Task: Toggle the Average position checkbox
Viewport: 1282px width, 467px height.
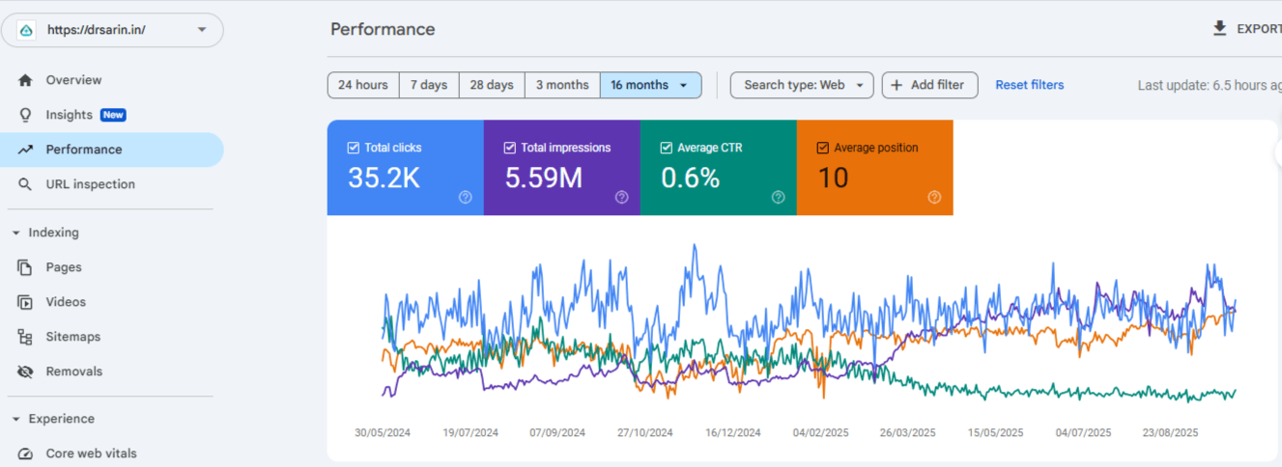Action: (823, 148)
